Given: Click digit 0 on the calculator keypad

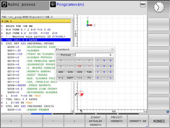Looking at the screenshot, I should pos(98,78).
